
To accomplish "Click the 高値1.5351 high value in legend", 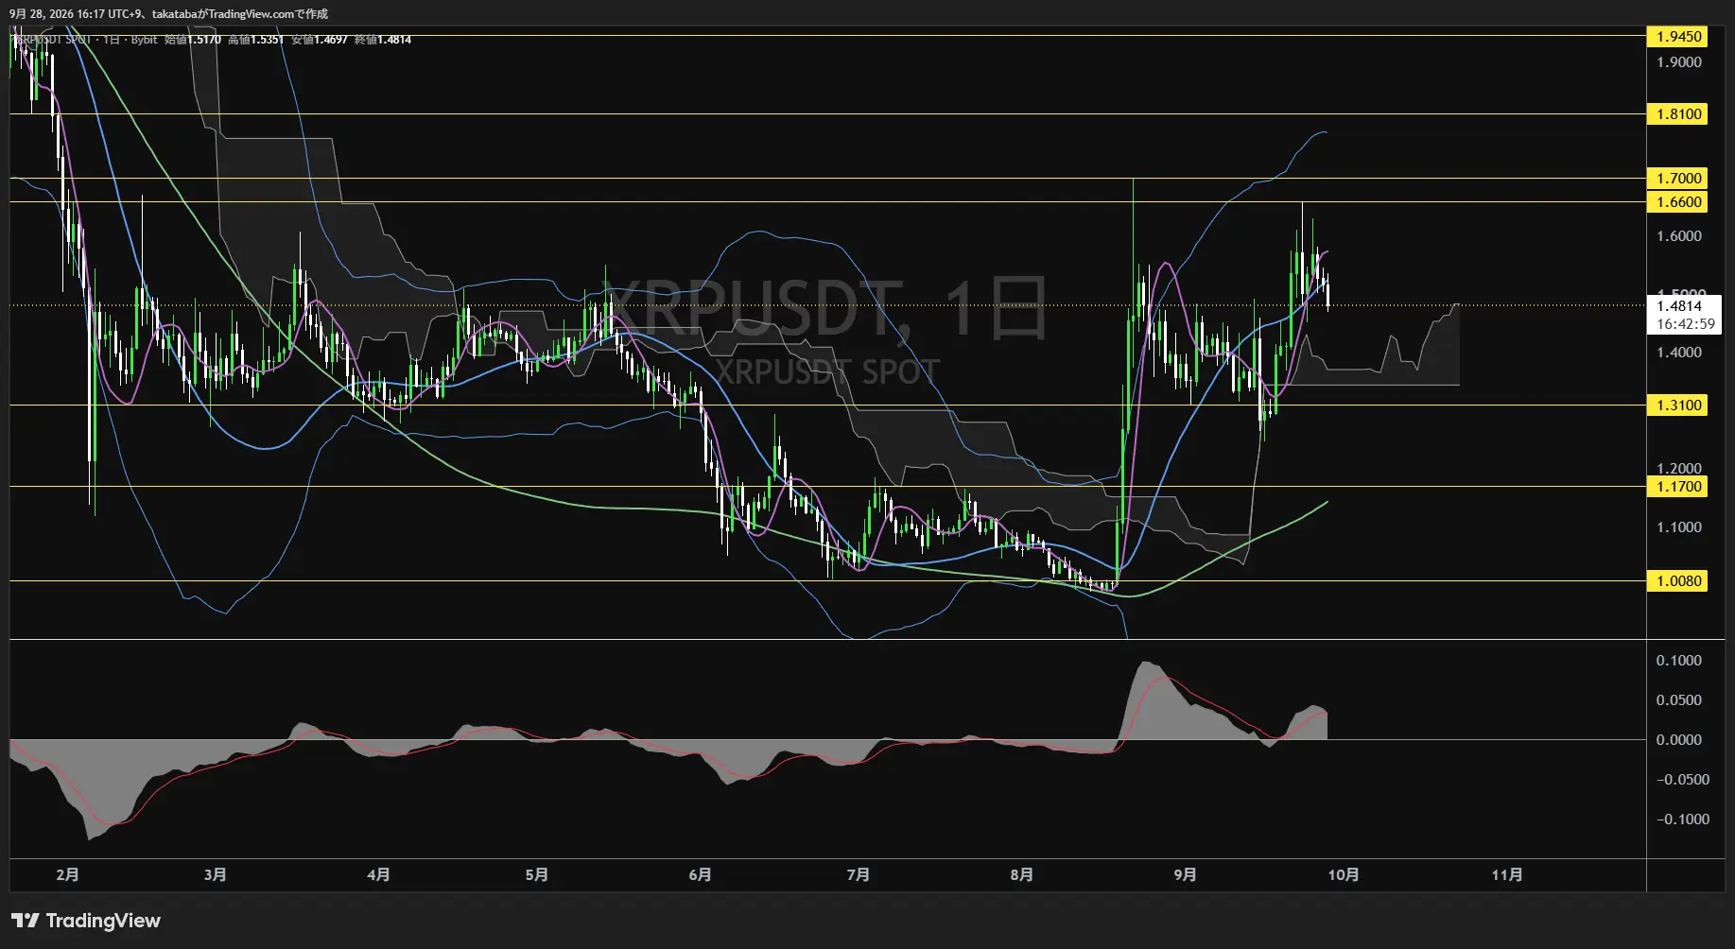I will pyautogui.click(x=256, y=40).
